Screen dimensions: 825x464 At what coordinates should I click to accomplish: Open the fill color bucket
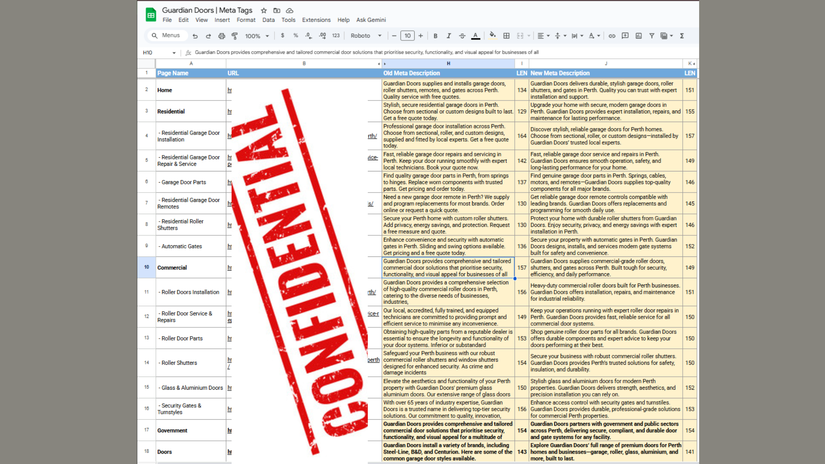tap(492, 35)
